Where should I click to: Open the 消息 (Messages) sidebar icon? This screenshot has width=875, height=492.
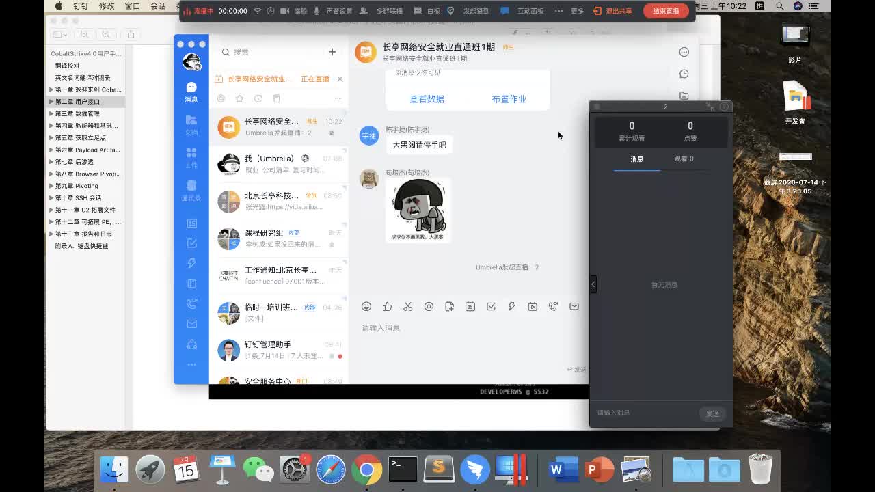click(x=191, y=92)
